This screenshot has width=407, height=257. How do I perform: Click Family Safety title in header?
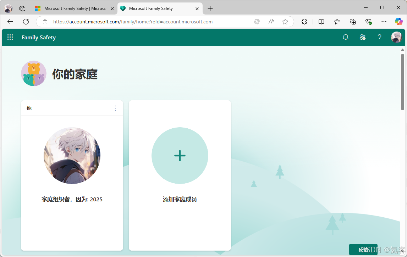tap(39, 37)
